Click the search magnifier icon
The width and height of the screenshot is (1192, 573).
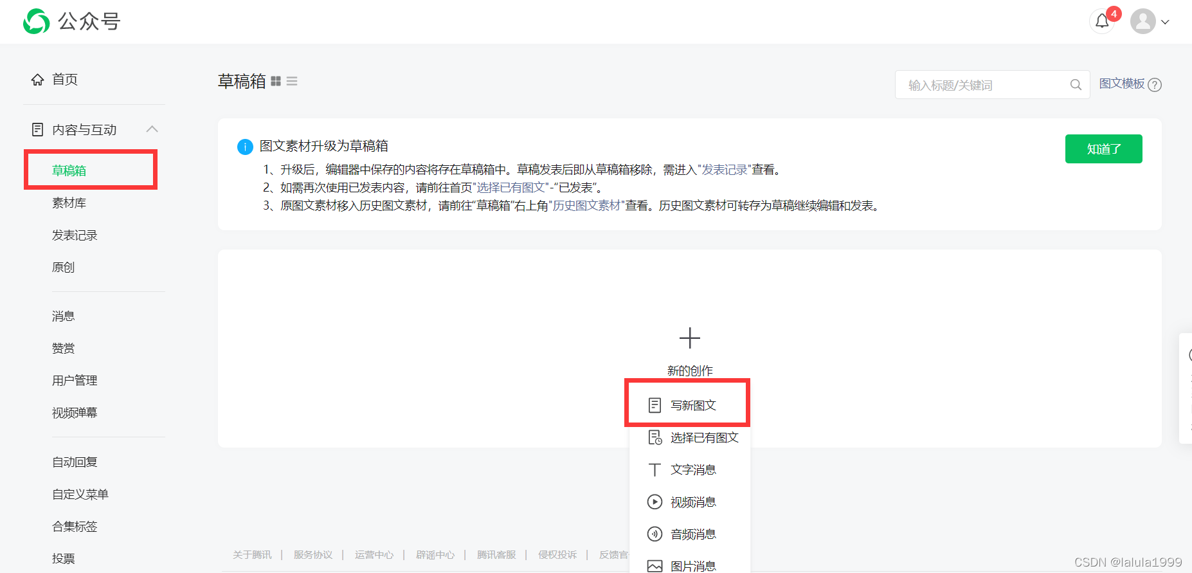click(x=1076, y=85)
